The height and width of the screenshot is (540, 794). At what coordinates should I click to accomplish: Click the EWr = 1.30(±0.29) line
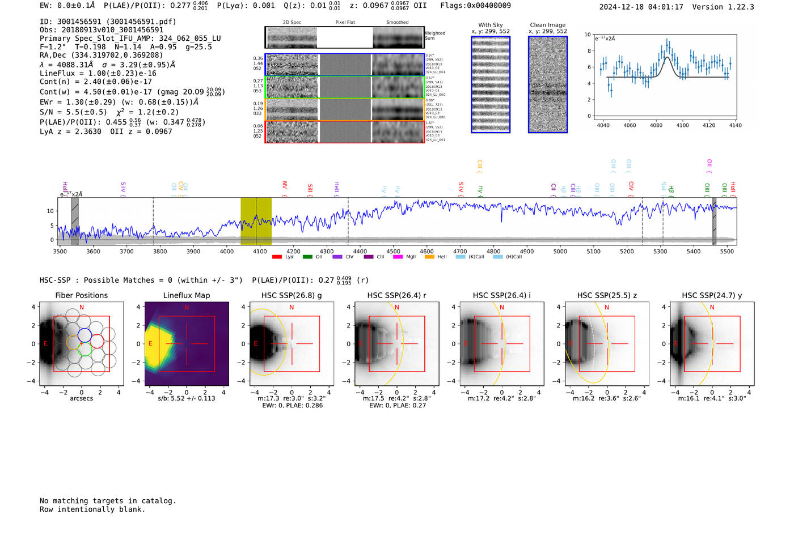119,102
